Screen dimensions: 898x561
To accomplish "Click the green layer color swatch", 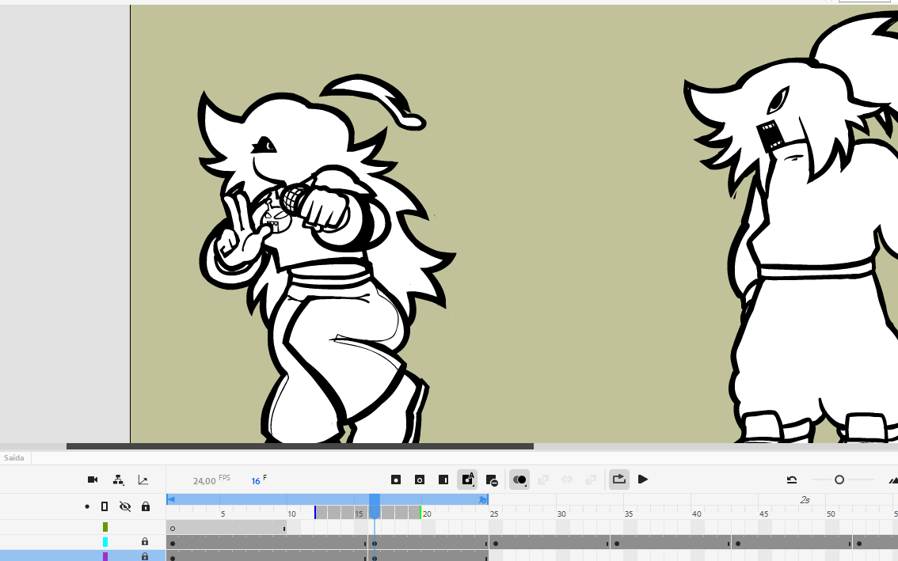I will pos(105,527).
